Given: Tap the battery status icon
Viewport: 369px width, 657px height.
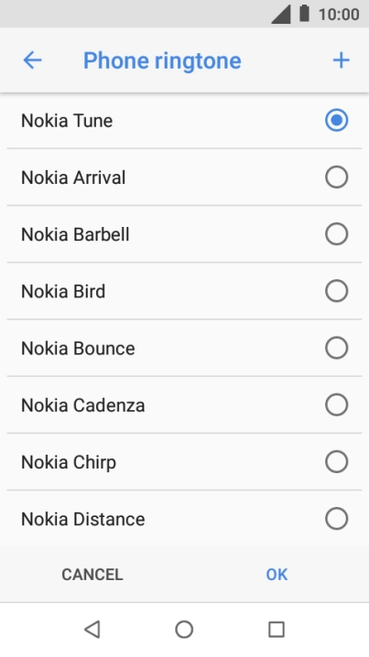Looking at the screenshot, I should point(304,14).
